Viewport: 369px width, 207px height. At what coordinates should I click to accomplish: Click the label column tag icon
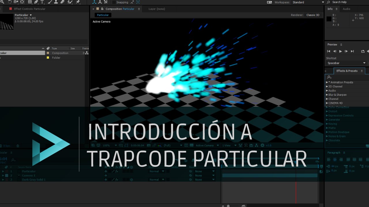[x=48, y=48]
